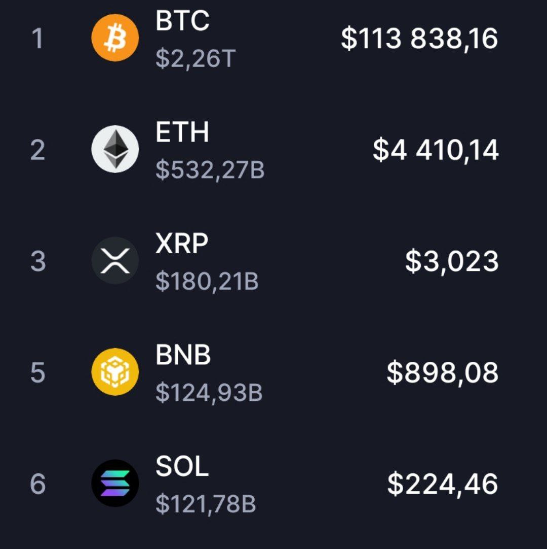Image resolution: width=547 pixels, height=549 pixels.
Task: Tap the SOL market cap $121,78B
Action: coord(206,504)
